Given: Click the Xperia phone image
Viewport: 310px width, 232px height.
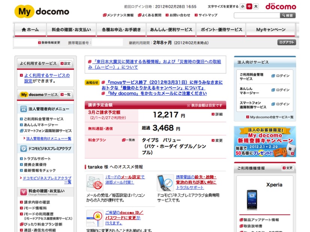Looking at the screenshot, I should click(252, 199).
